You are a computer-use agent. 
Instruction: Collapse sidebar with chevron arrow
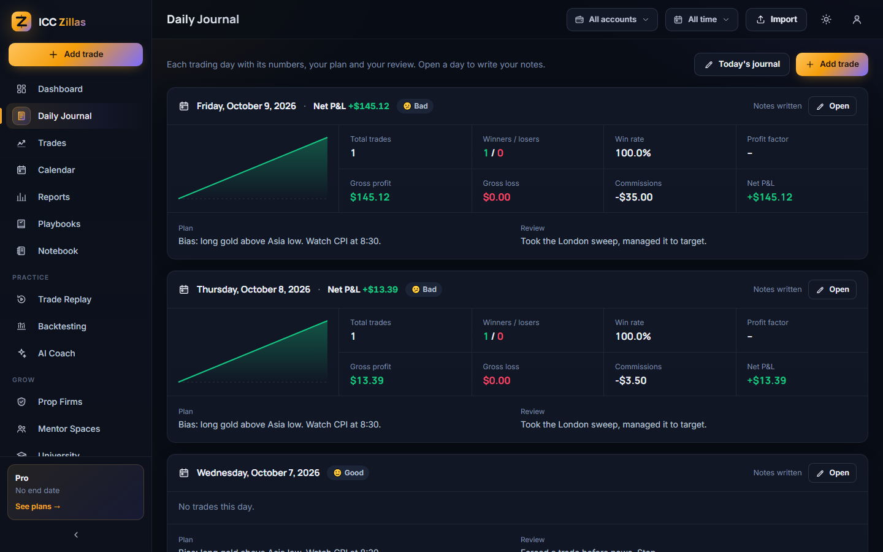[76, 535]
